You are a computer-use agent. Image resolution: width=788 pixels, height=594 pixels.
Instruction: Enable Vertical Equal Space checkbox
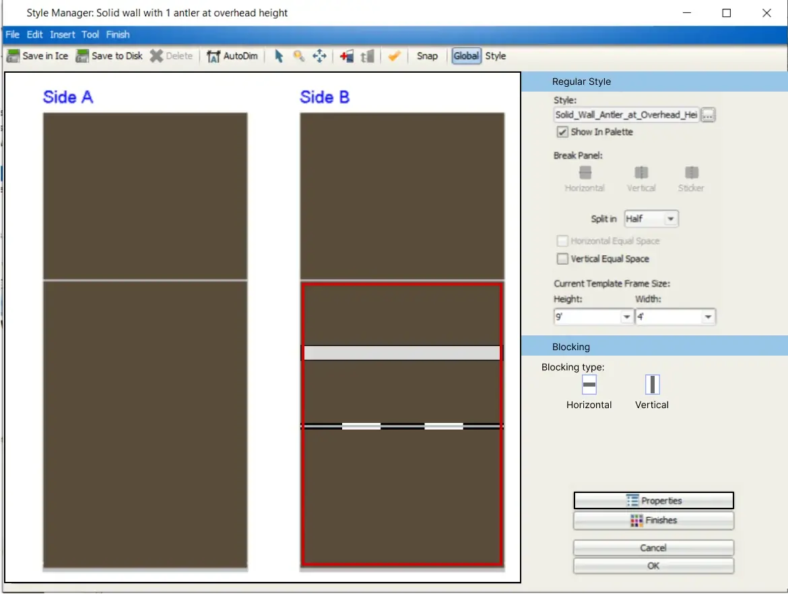pos(562,259)
